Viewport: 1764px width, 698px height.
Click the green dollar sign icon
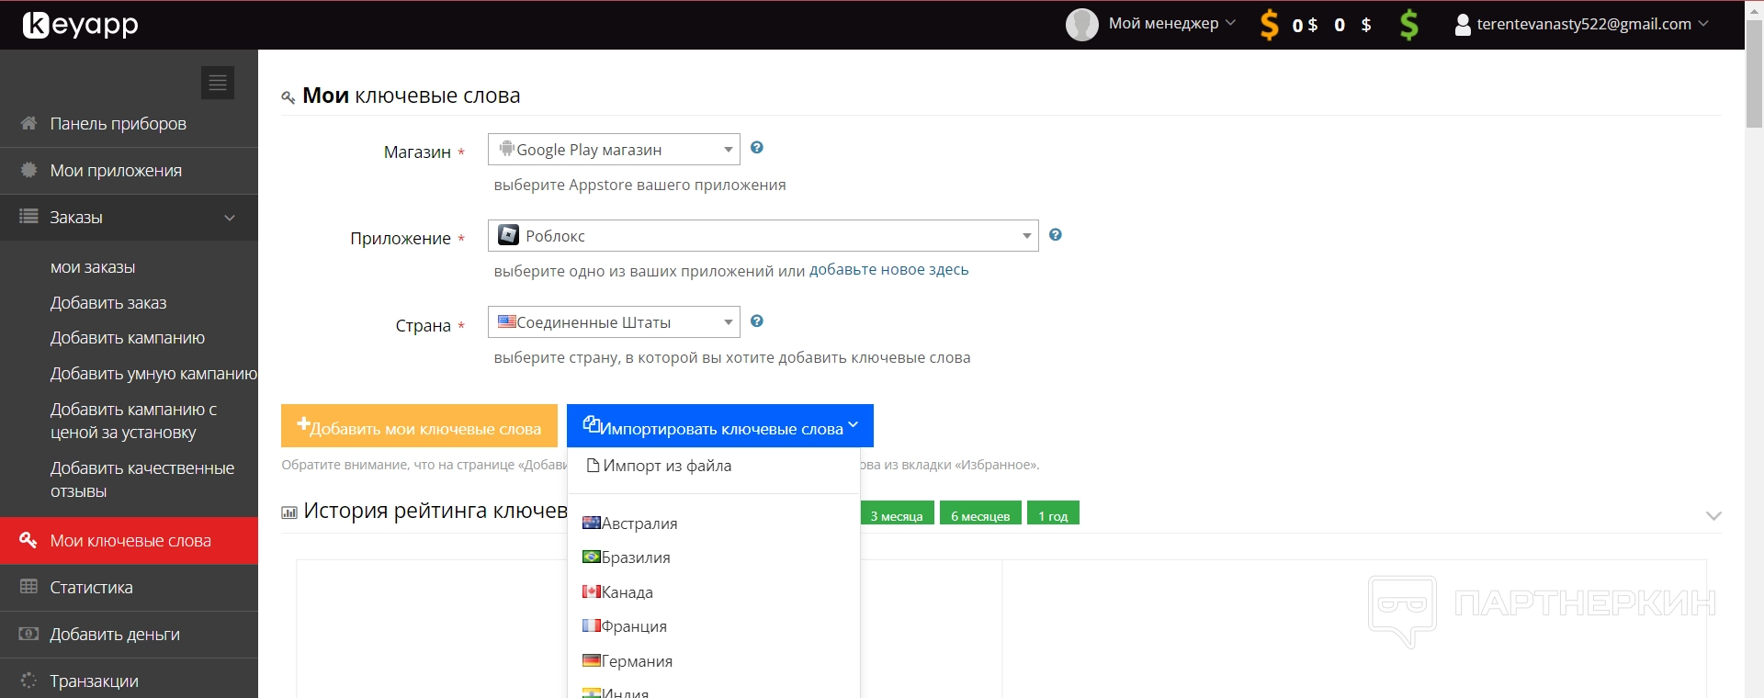coord(1408,25)
